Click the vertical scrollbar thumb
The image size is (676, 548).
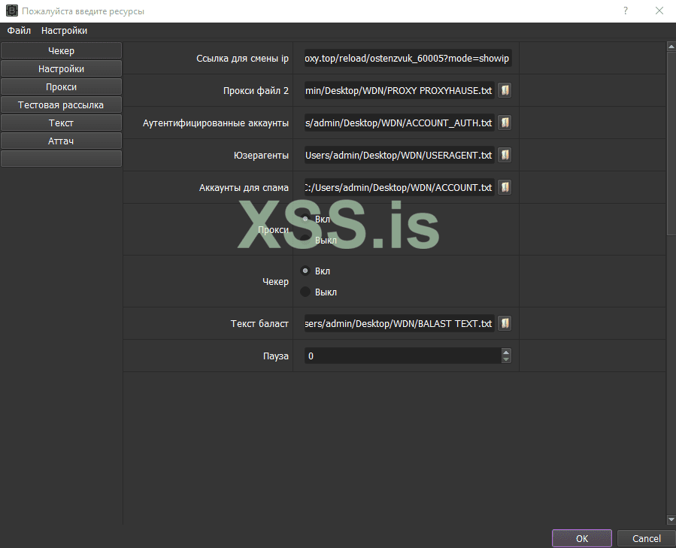point(671,143)
